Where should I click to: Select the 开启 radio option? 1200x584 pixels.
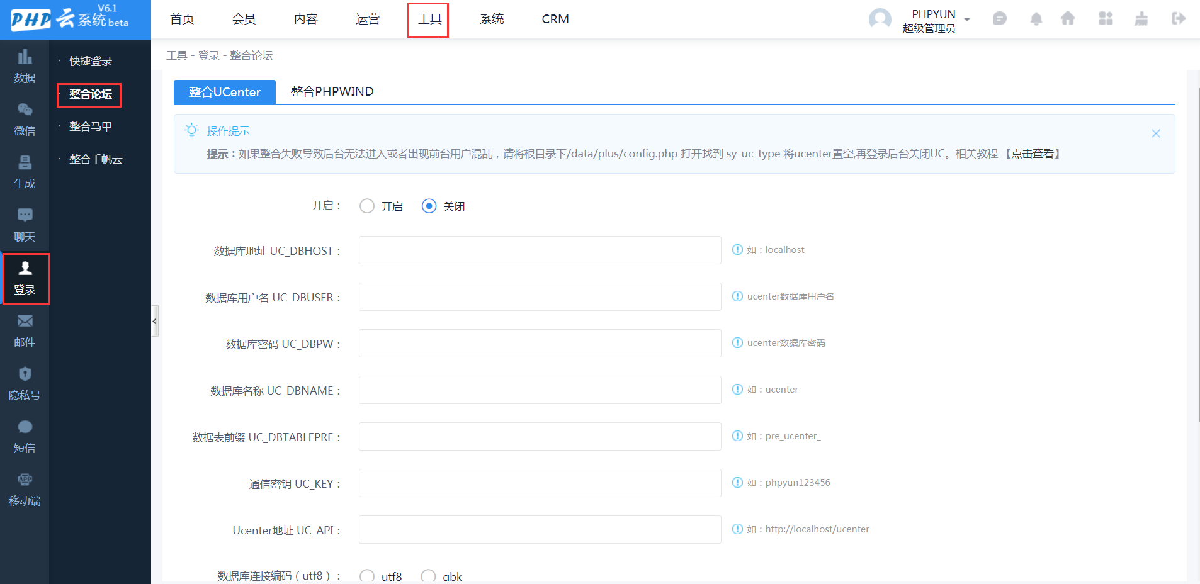point(367,206)
